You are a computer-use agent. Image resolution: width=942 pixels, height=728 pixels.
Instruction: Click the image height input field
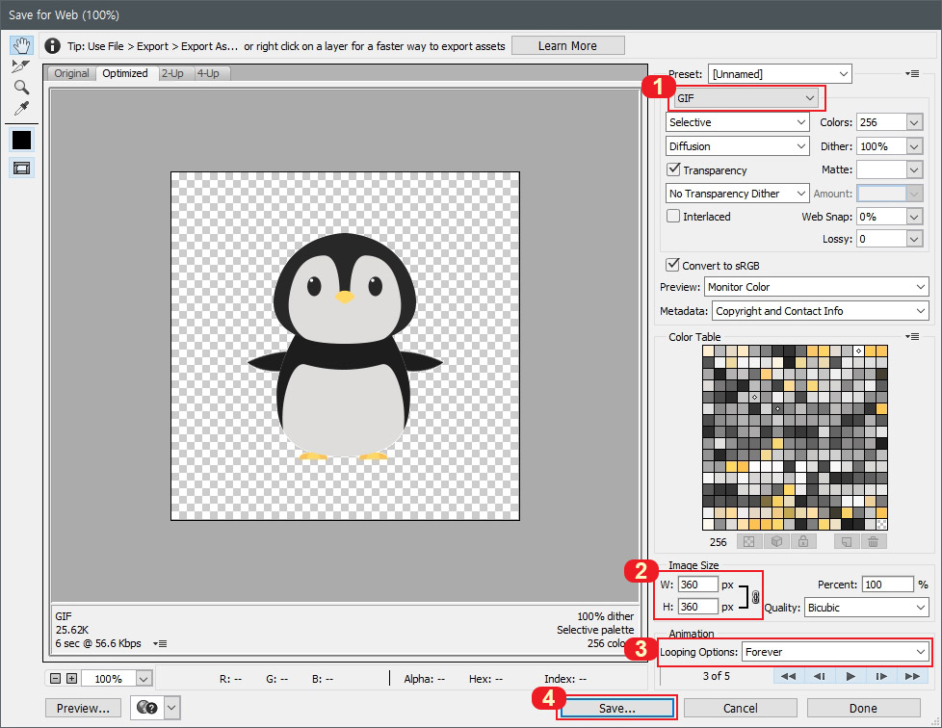pyautogui.click(x=698, y=607)
